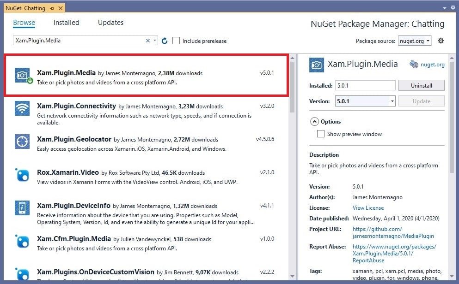This screenshot has width=459, height=284.
Task: Click the Uninstall button
Action: [x=421, y=85]
